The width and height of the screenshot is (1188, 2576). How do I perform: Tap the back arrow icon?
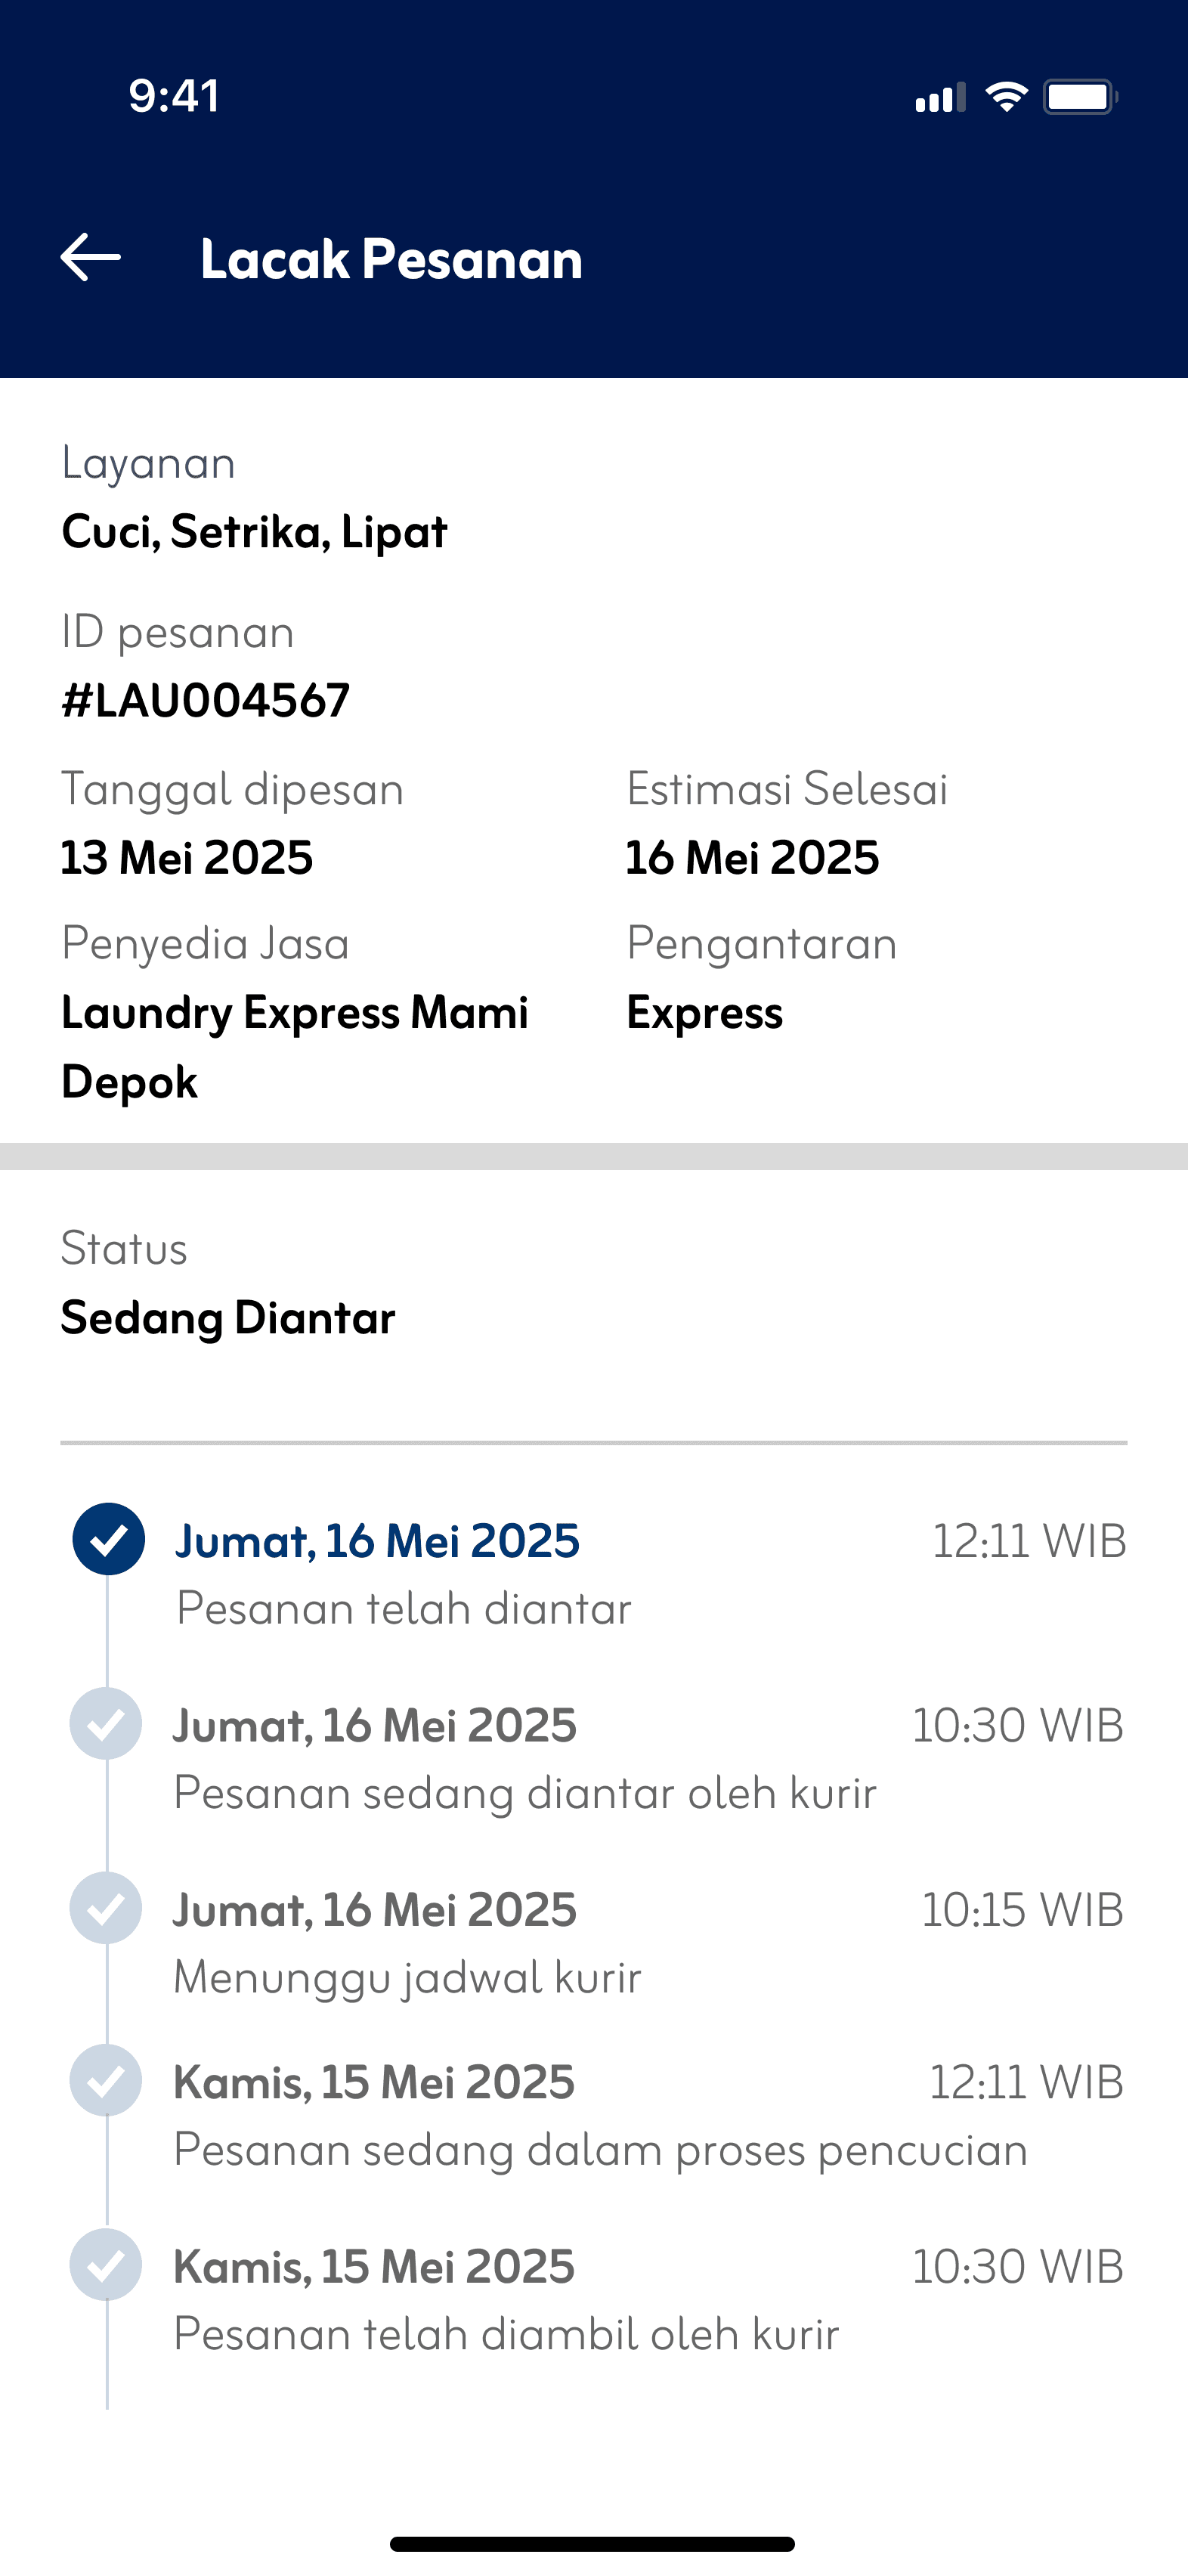click(91, 258)
